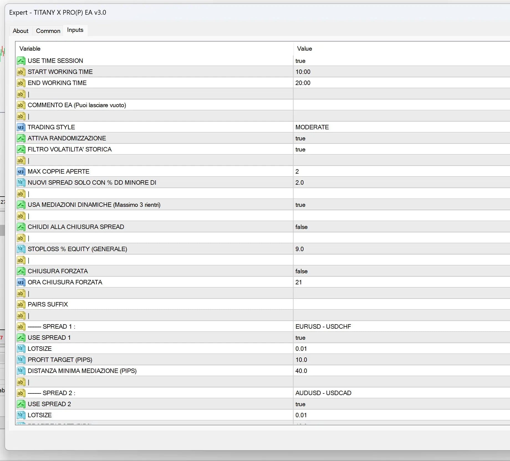Select the END WORKING TIME 20:00 value field

click(402, 83)
